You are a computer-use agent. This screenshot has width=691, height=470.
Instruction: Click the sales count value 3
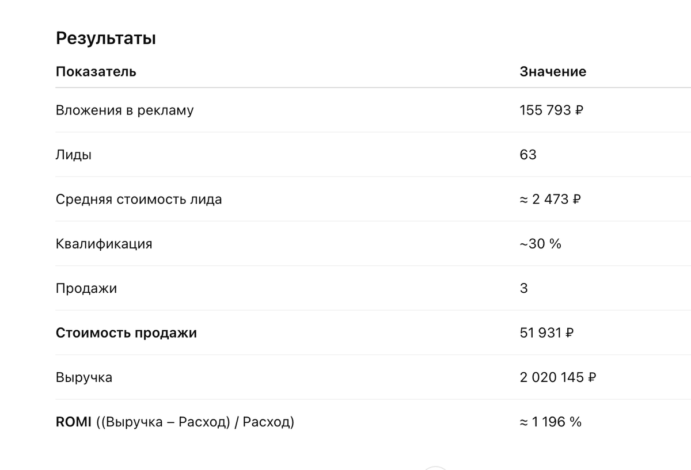coord(523,288)
